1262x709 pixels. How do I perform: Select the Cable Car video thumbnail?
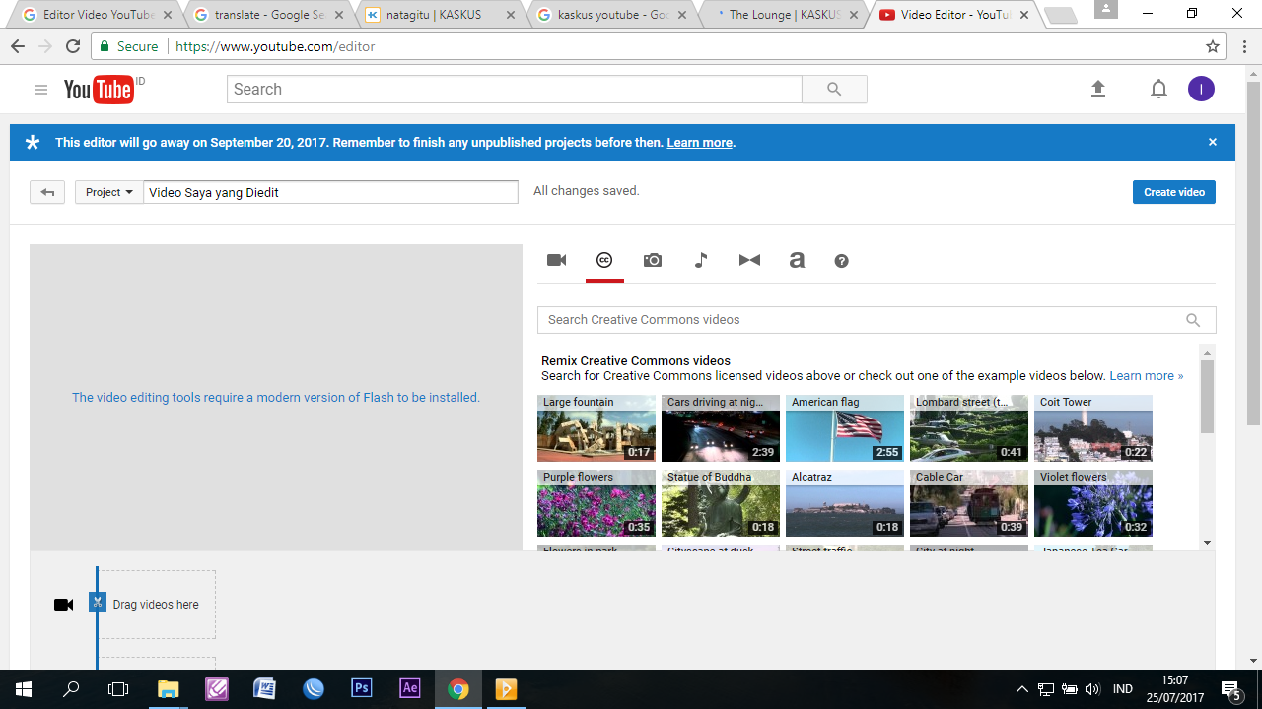(969, 503)
